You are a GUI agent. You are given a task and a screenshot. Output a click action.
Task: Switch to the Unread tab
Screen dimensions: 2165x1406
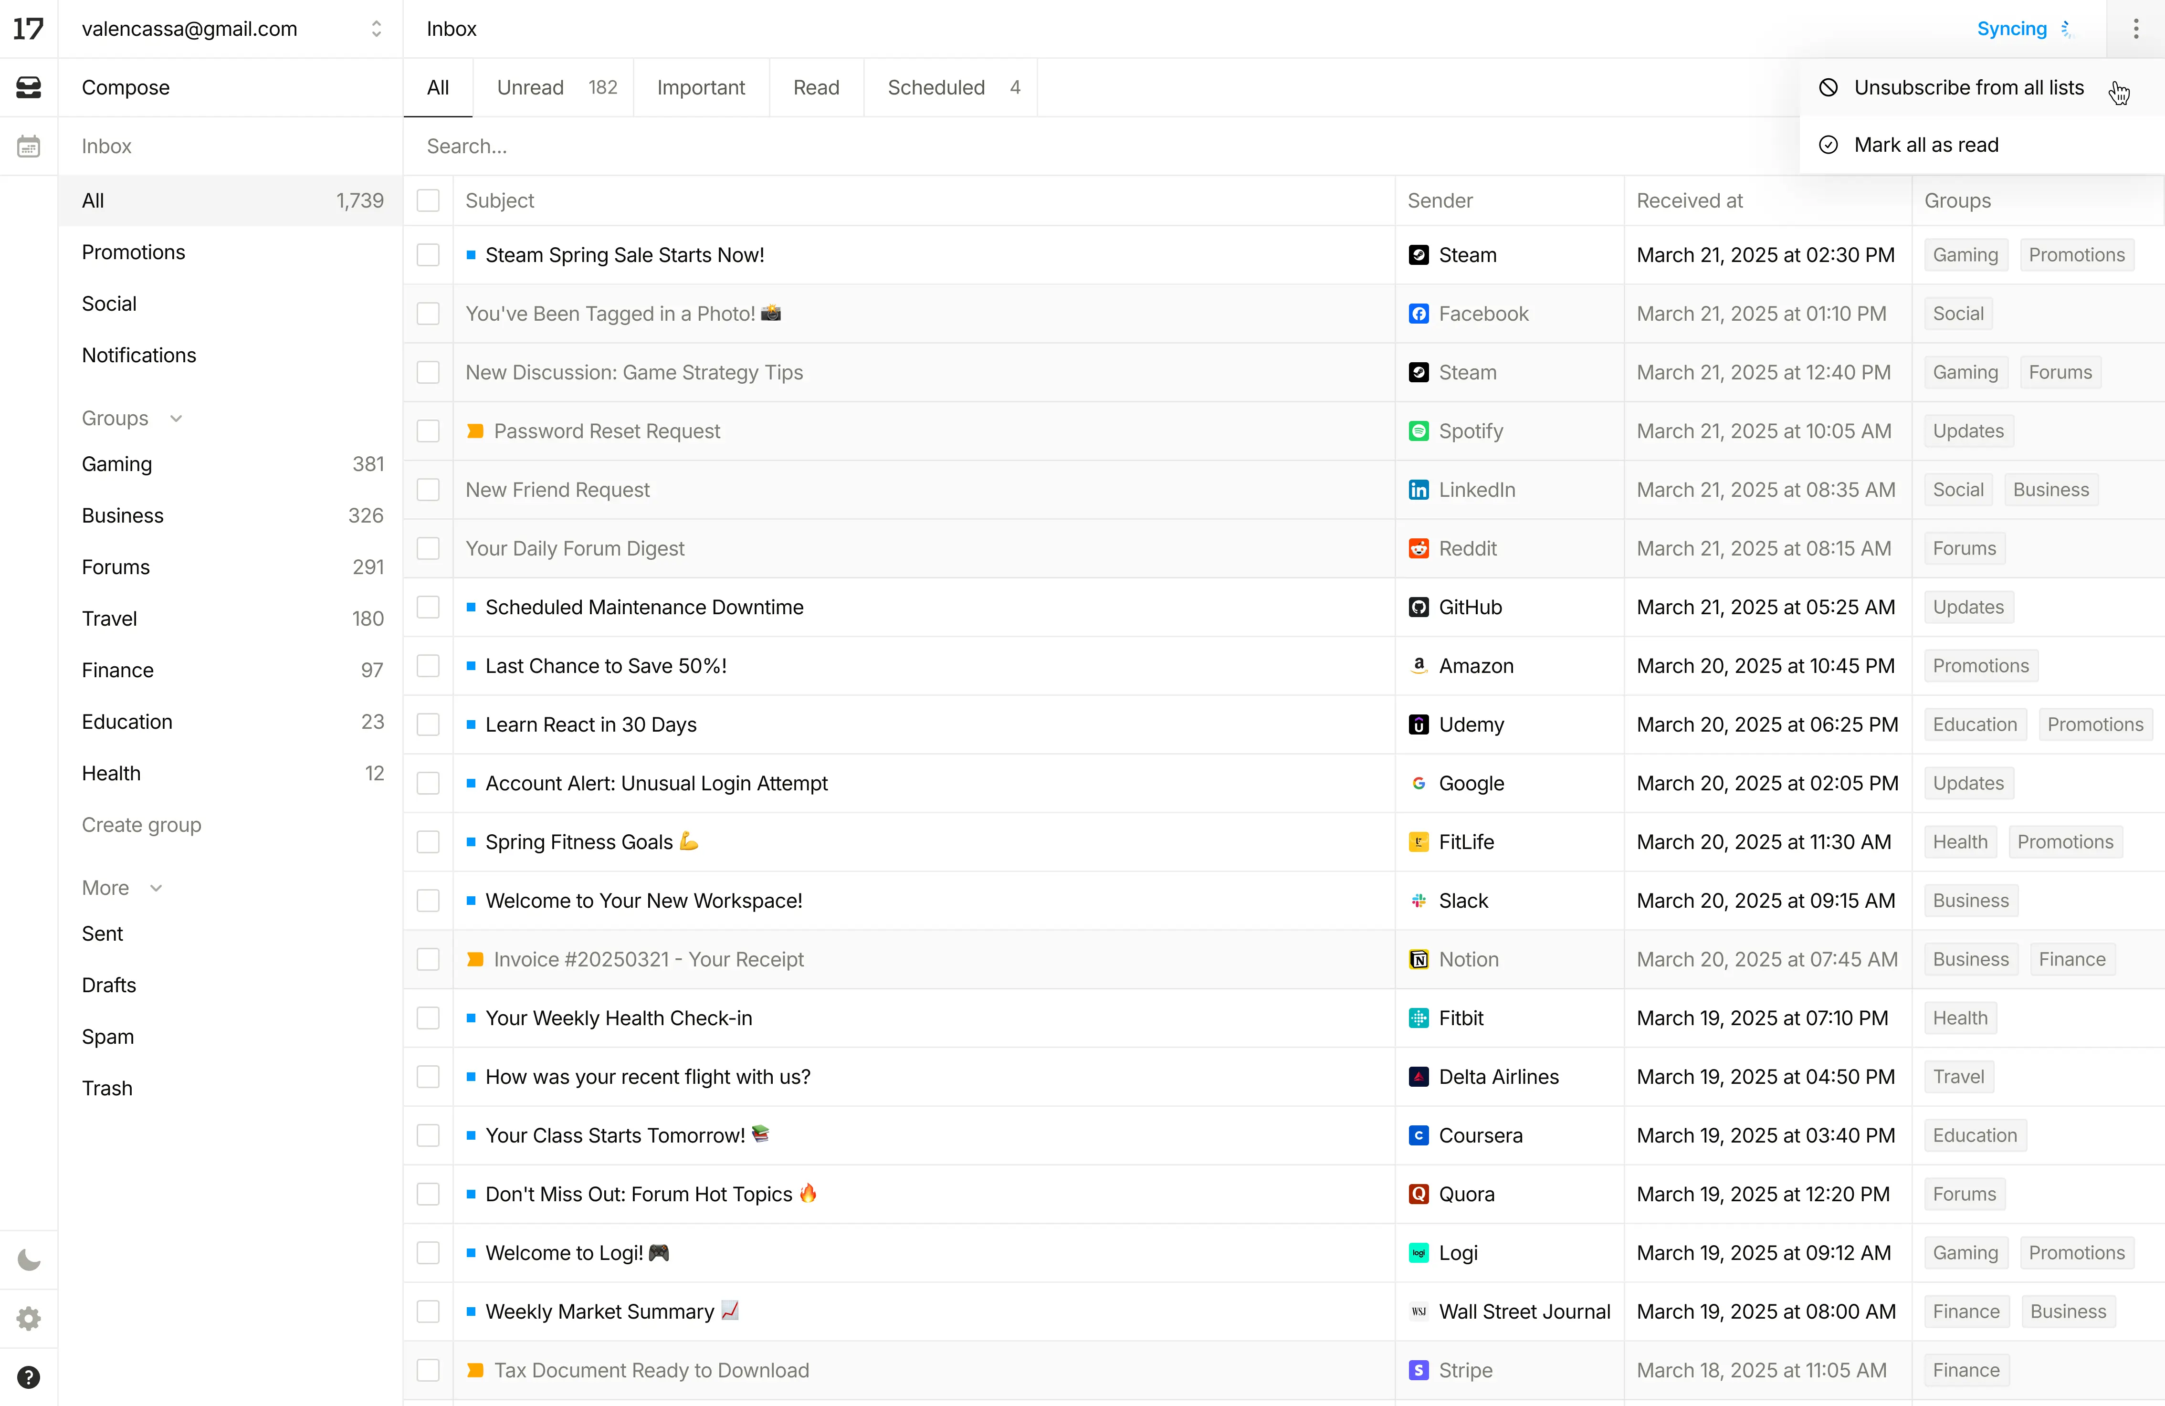pyautogui.click(x=553, y=87)
